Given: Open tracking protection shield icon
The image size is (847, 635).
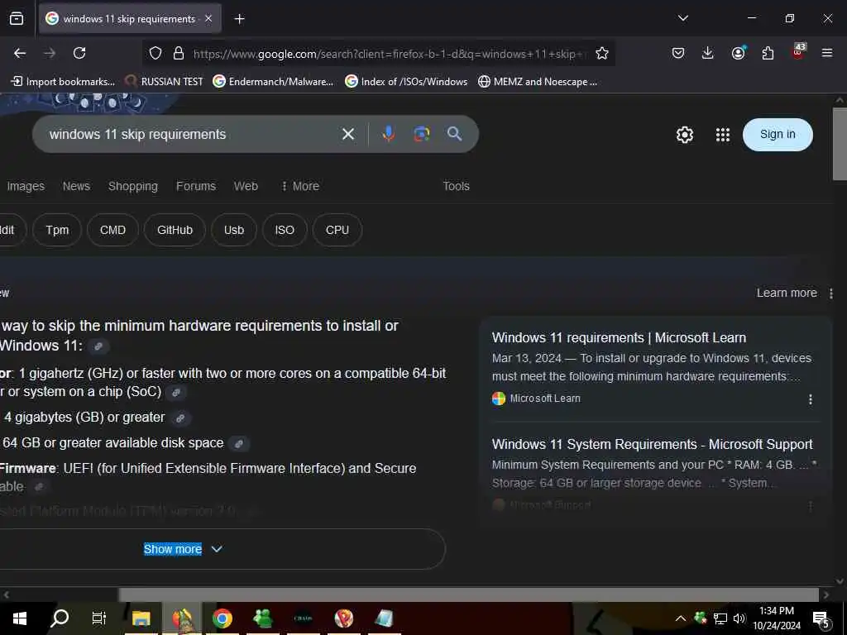Looking at the screenshot, I should [156, 54].
